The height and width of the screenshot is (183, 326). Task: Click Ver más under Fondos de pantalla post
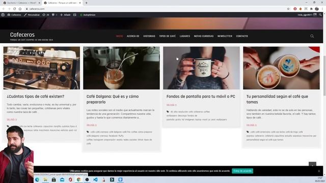[x=171, y=105]
